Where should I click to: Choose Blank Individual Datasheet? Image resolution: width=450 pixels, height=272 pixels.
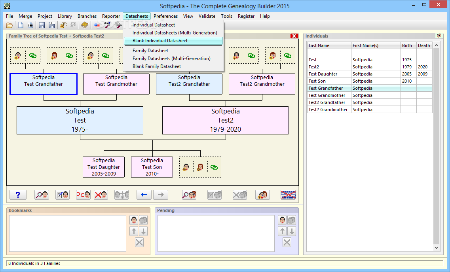point(173,41)
